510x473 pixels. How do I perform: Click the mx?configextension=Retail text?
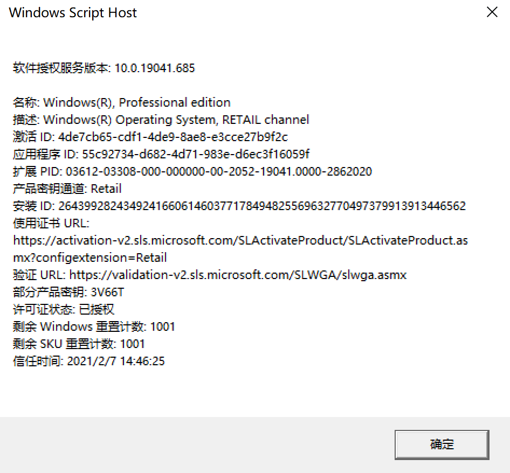90,258
